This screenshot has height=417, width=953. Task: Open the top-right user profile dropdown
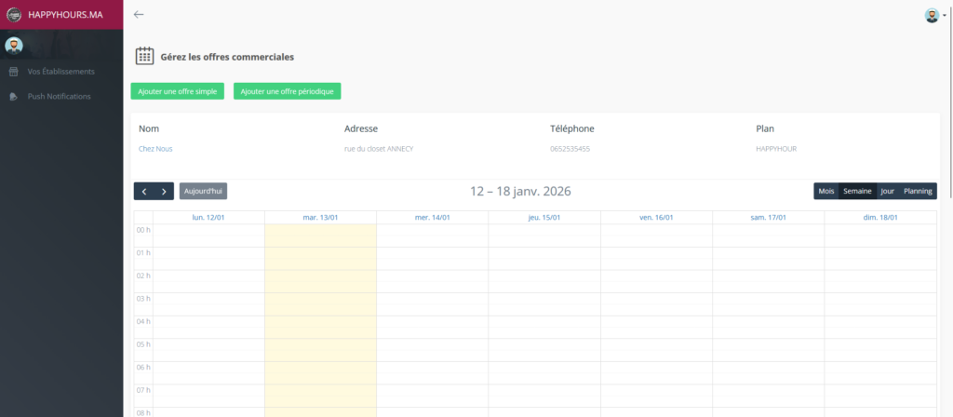[x=934, y=15]
